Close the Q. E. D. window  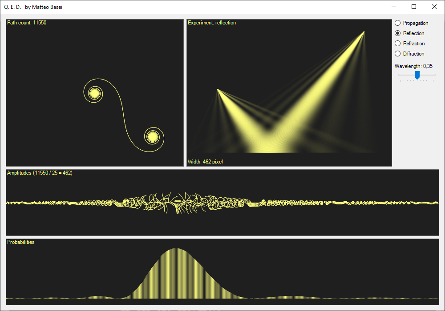pyautogui.click(x=434, y=7)
